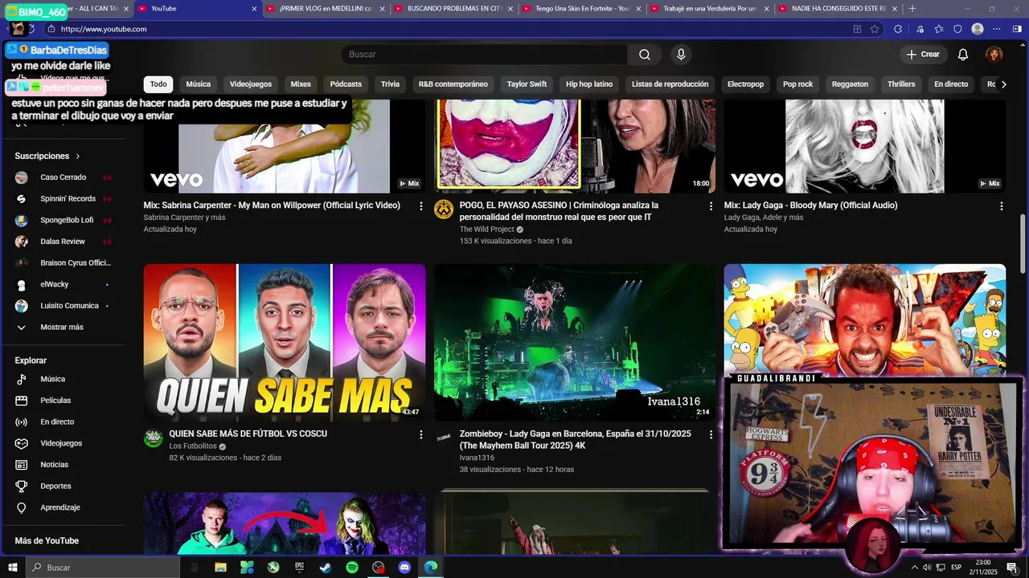Open browser Settings and more menu
Viewport: 1029px width, 578px height.
(997, 29)
